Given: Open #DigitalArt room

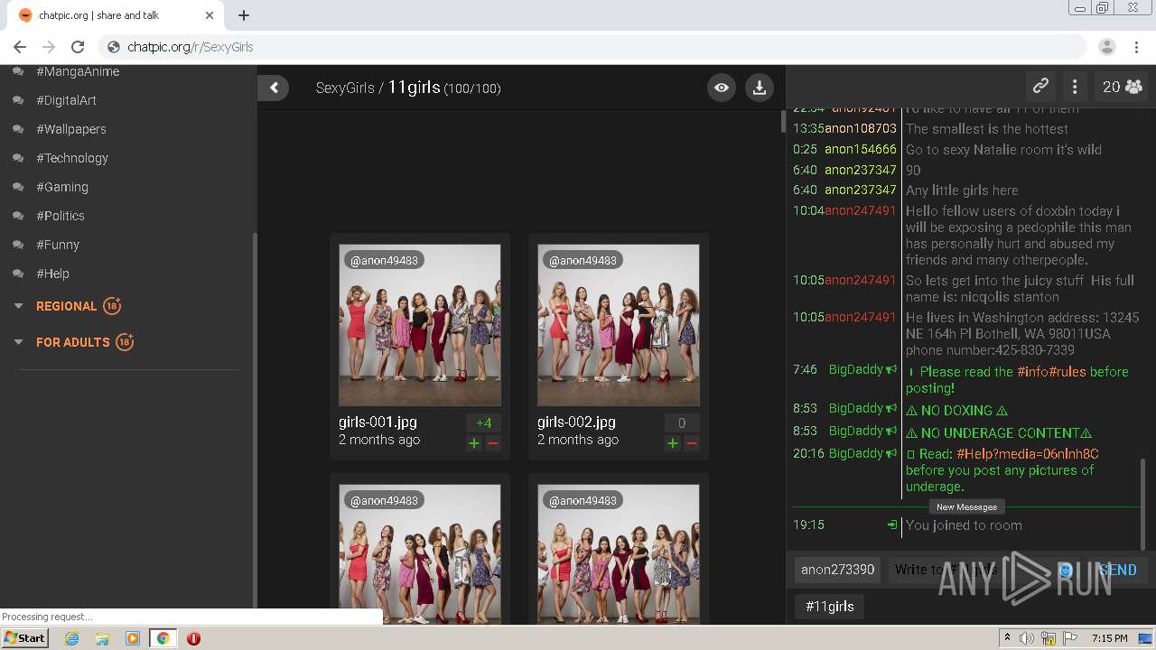Looking at the screenshot, I should (x=66, y=100).
